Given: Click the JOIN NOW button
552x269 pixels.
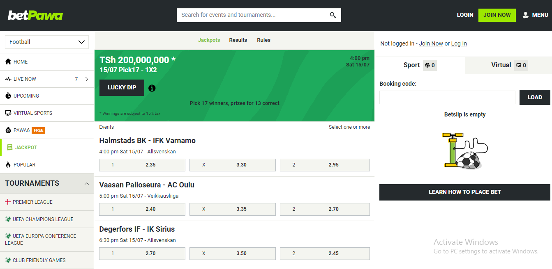Looking at the screenshot, I should pyautogui.click(x=497, y=15).
